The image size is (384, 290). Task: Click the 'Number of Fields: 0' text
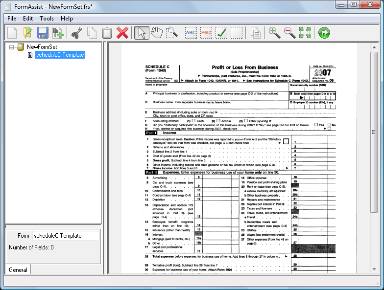coord(31,247)
